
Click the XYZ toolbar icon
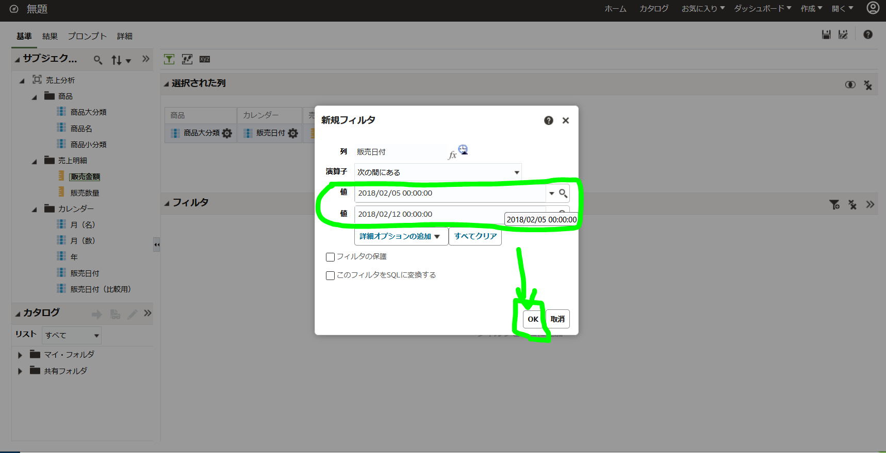pos(205,59)
